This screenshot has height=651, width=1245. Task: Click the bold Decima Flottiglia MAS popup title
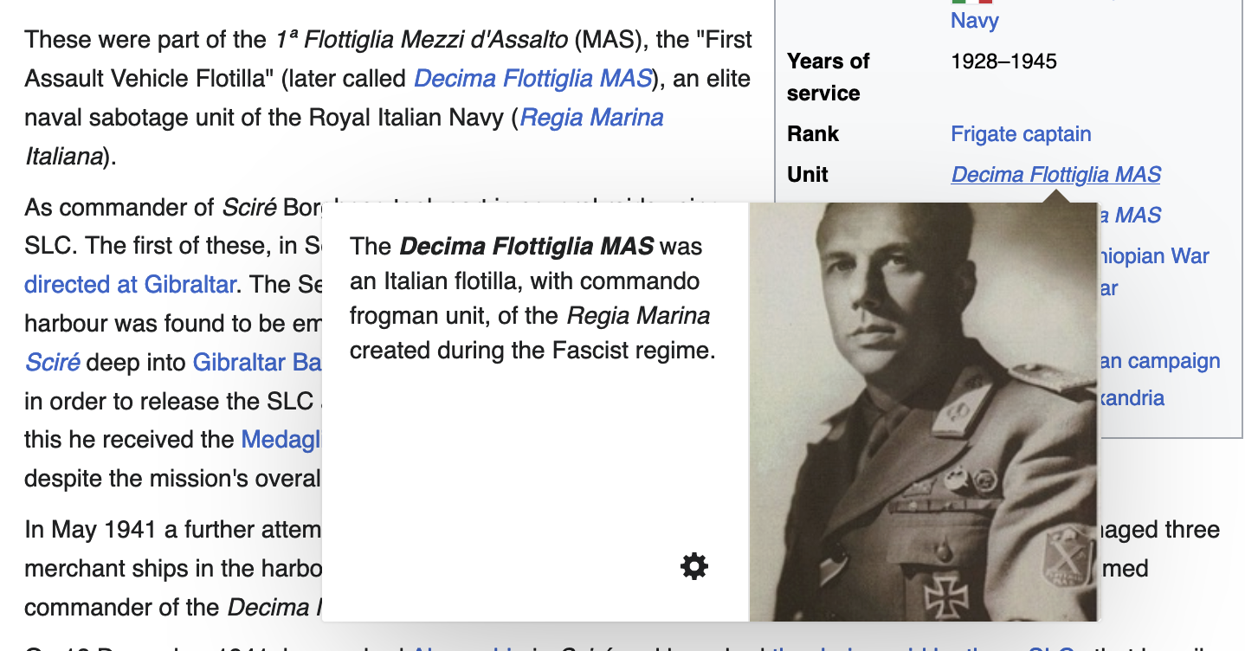(x=526, y=247)
